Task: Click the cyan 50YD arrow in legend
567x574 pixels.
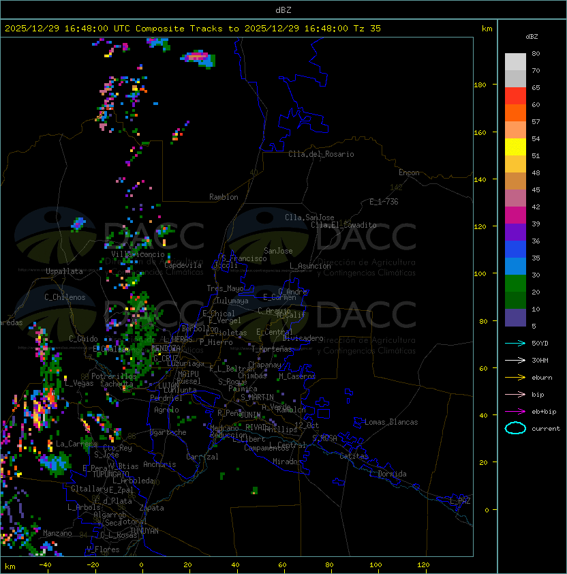Action: tap(515, 343)
